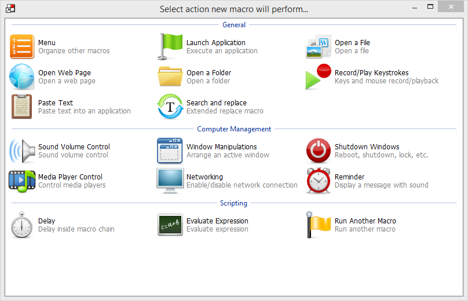The height and width of the screenshot is (301, 468).
Task: Click the window system menu icon in the title bar
Action: 10,9
